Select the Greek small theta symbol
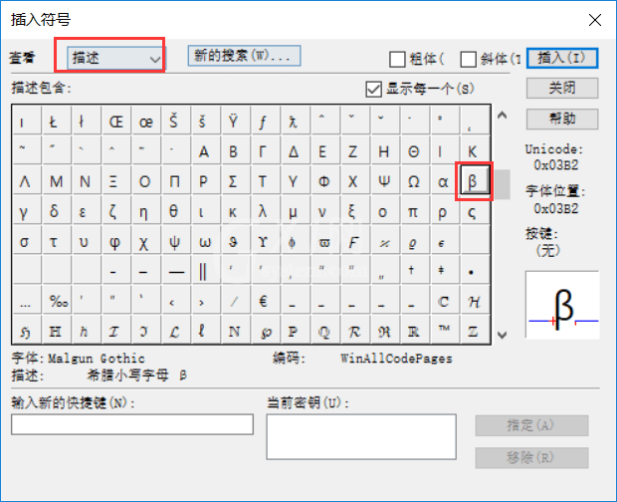Screen dimensions: 617x502 coord(174,211)
